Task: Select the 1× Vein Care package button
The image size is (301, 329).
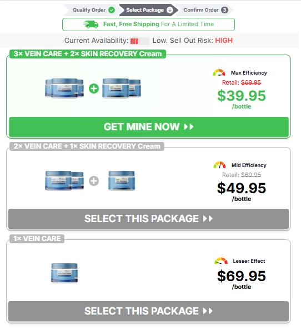Action: coord(149,311)
